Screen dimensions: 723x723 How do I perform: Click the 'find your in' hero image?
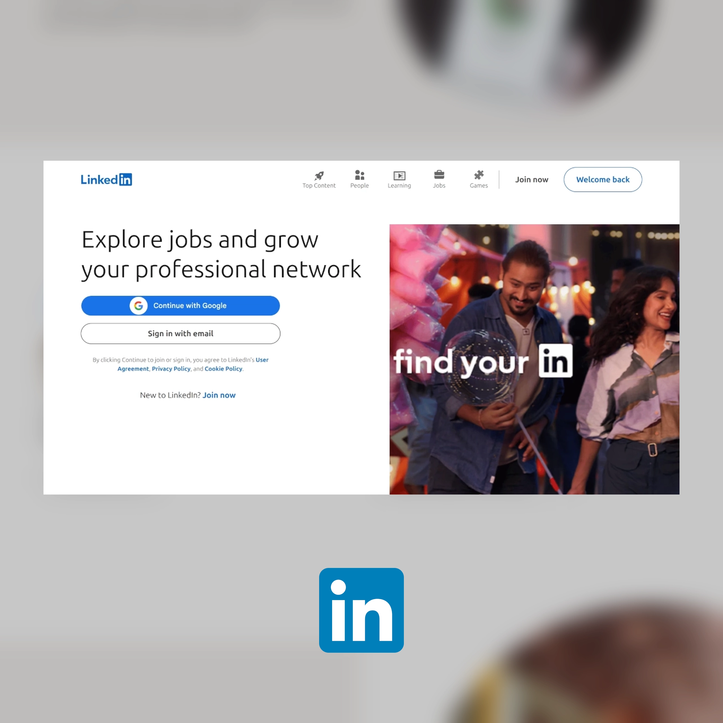(534, 359)
